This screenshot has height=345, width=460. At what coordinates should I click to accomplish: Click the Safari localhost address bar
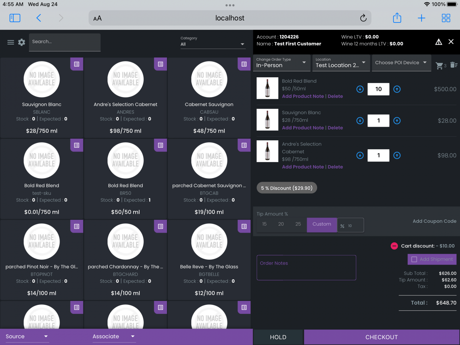[x=230, y=18]
